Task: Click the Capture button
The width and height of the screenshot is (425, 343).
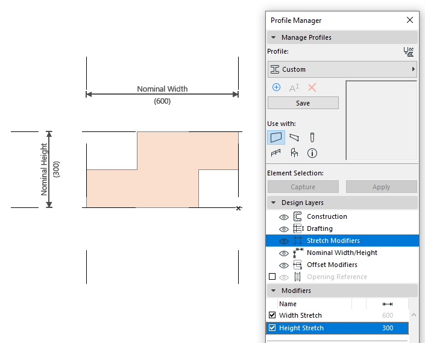Action: (303, 187)
